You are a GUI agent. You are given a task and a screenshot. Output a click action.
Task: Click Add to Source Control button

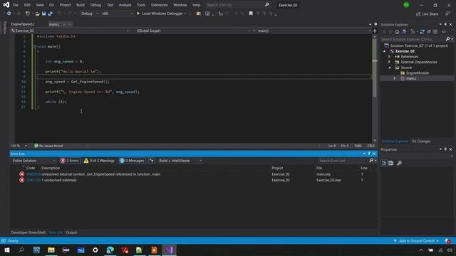pos(417,241)
